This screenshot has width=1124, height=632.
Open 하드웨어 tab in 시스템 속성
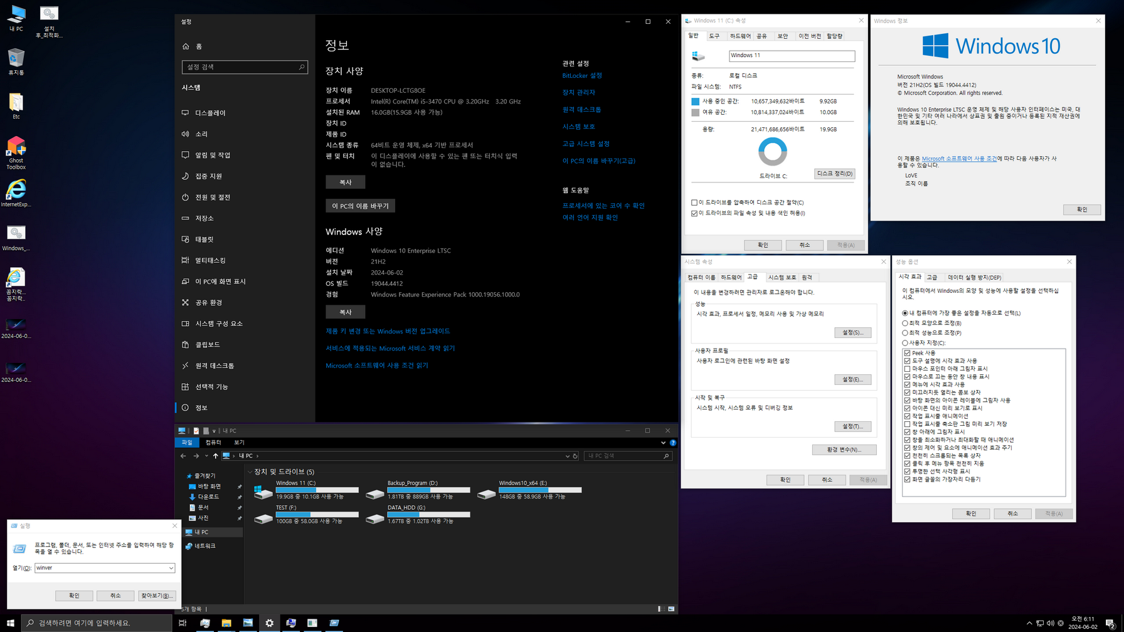pos(731,277)
